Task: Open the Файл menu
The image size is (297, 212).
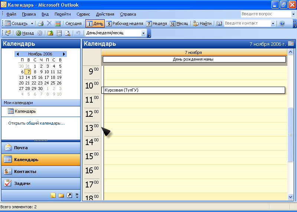Action: [11, 14]
